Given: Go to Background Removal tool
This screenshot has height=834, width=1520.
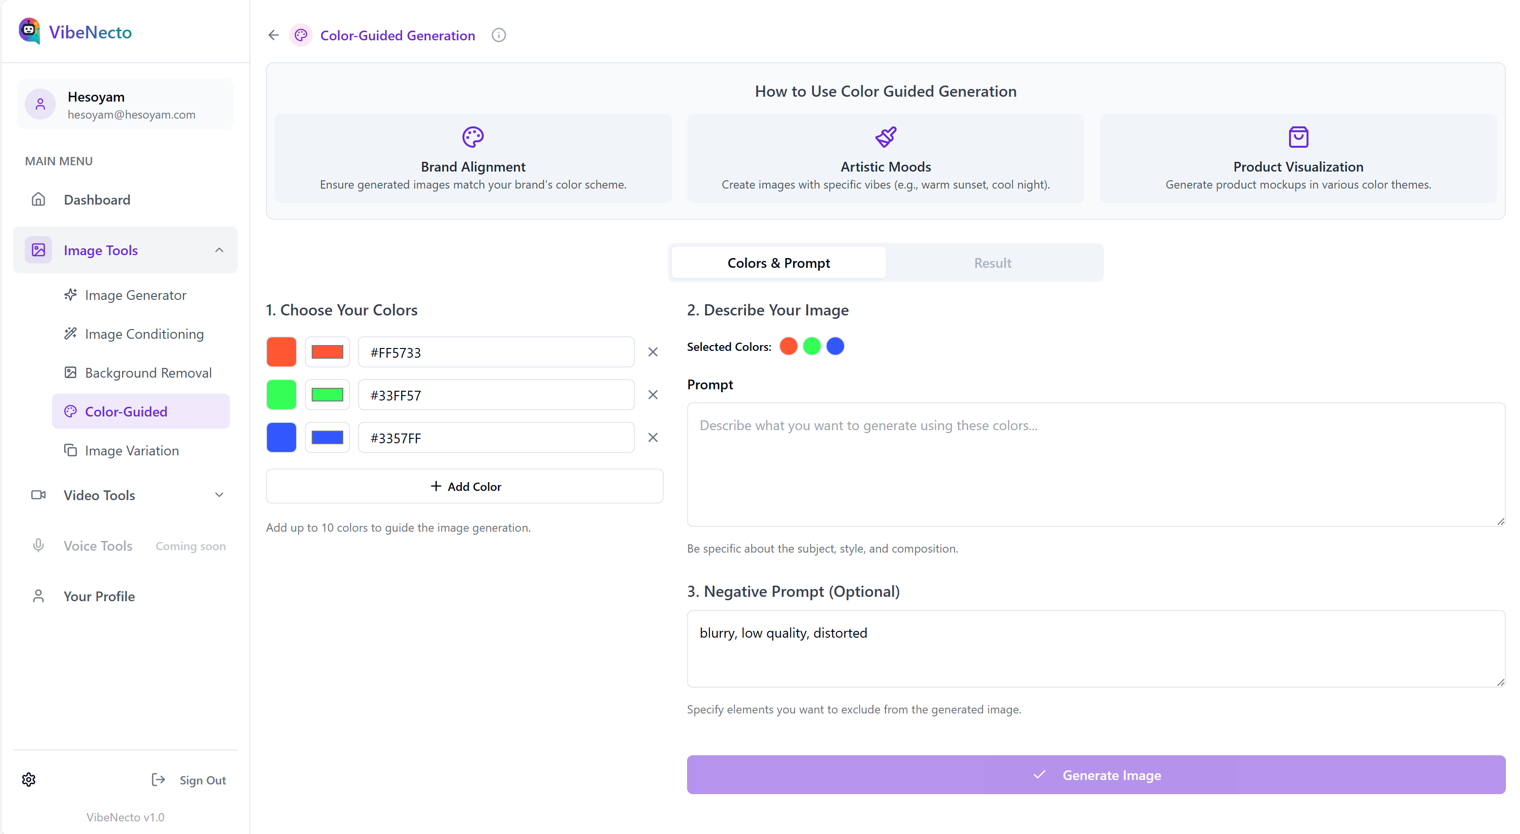Looking at the screenshot, I should click(x=147, y=373).
